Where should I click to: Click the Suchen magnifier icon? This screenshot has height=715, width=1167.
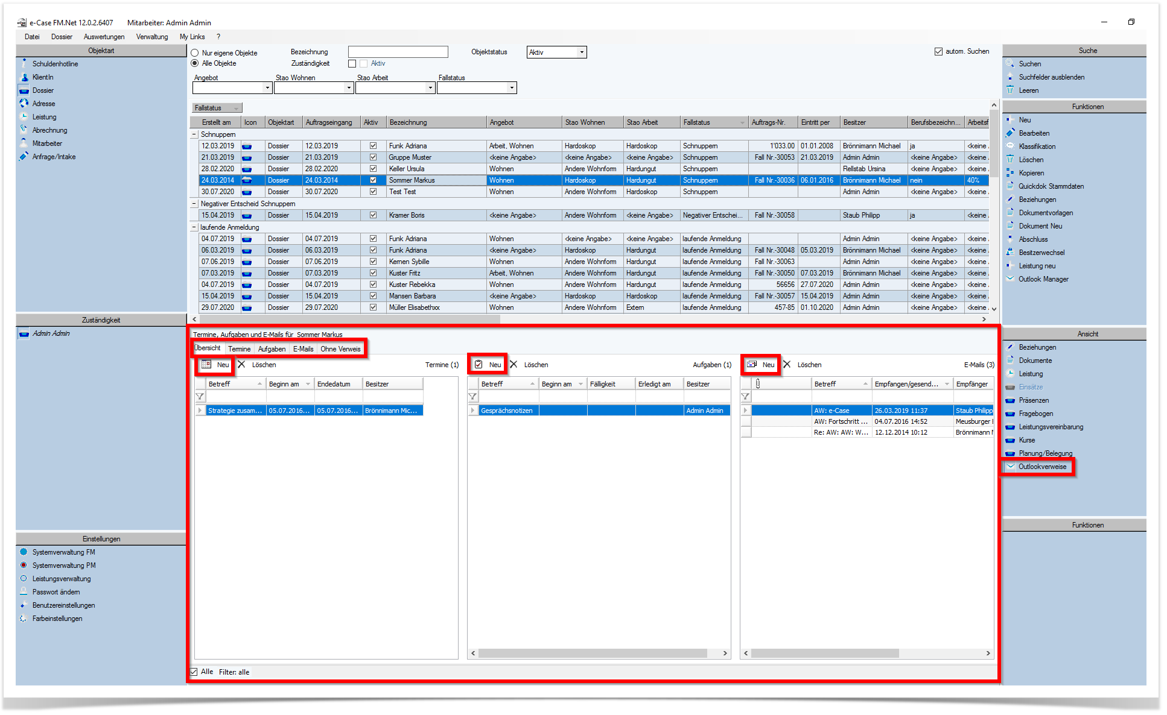click(x=1010, y=63)
